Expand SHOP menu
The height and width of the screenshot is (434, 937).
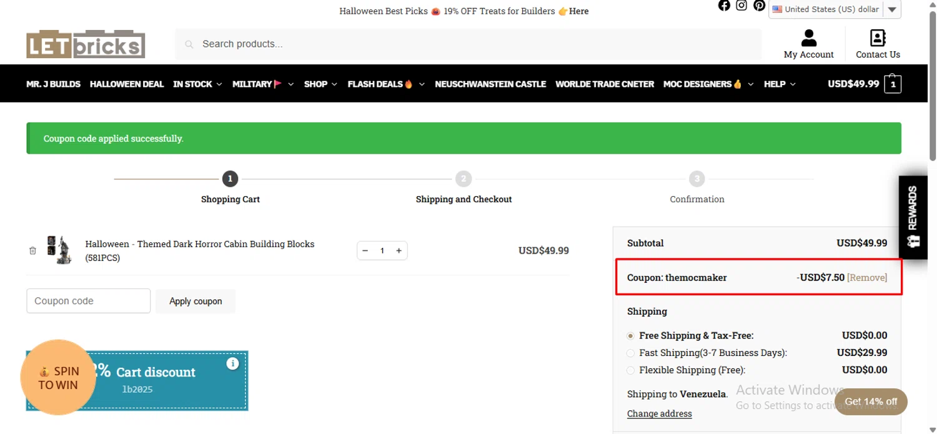(x=320, y=84)
